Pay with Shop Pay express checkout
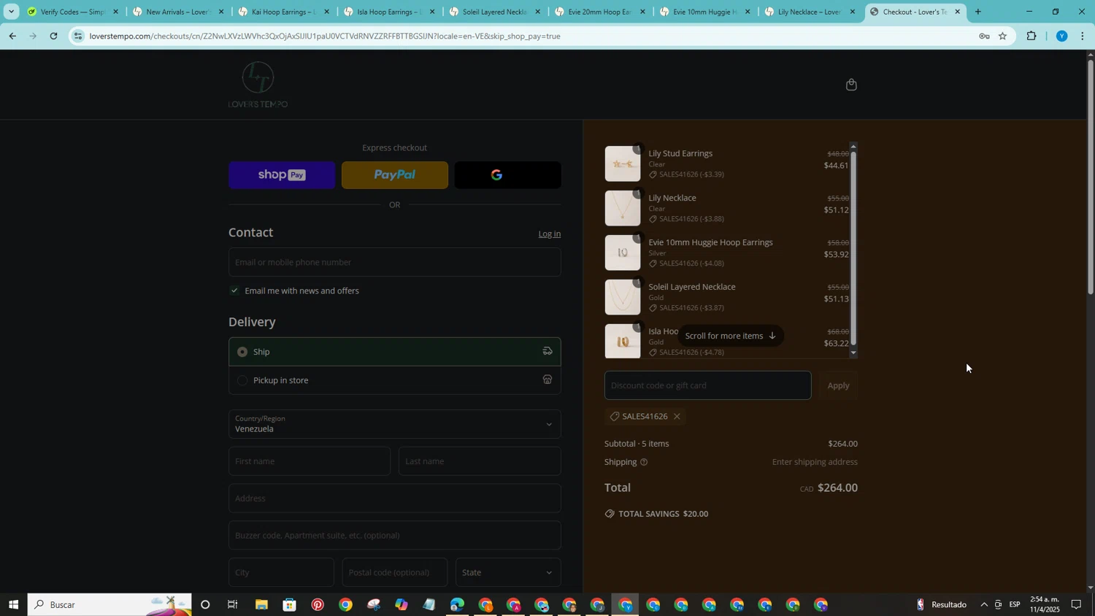Image resolution: width=1095 pixels, height=616 pixels. [282, 175]
